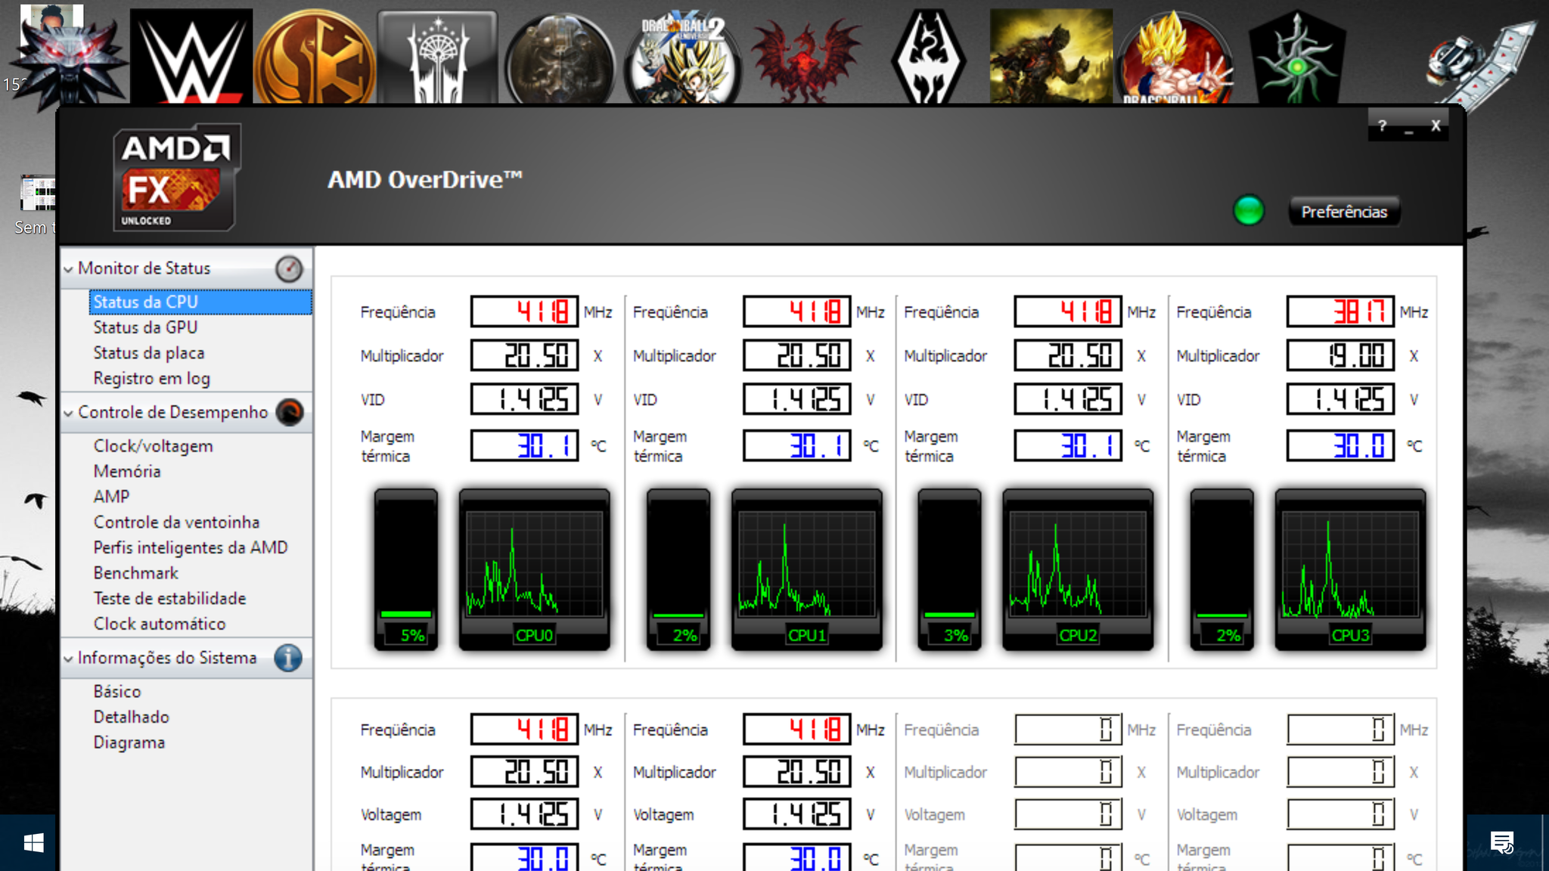Click CPU3 Freqüência value 3817
The height and width of the screenshot is (871, 1549).
pyautogui.click(x=1340, y=312)
